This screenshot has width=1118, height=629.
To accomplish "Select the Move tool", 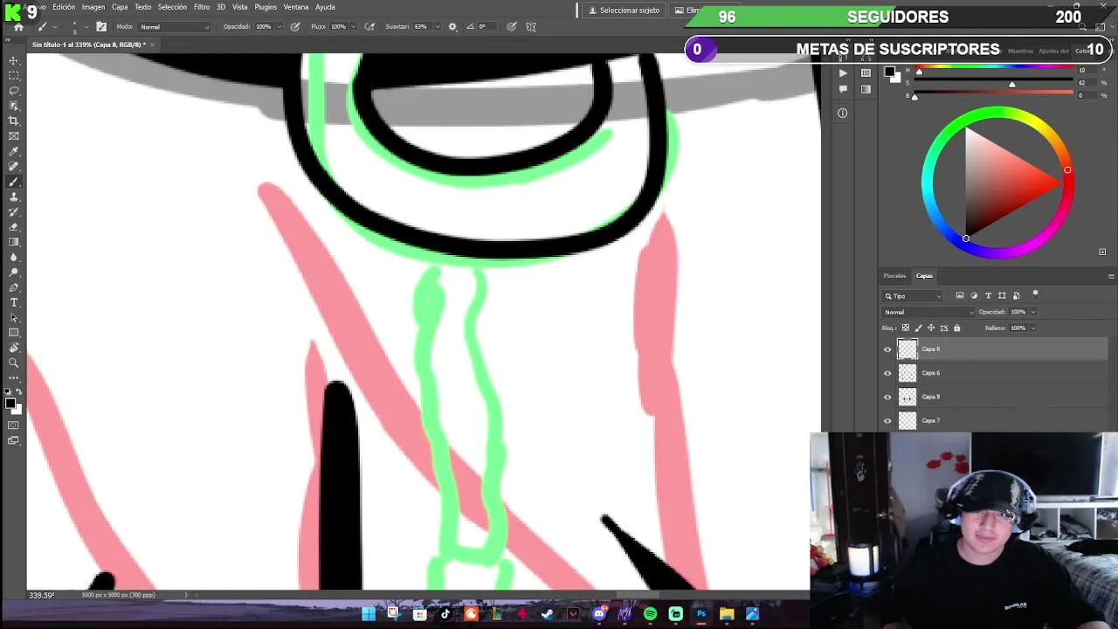I will (x=14, y=60).
